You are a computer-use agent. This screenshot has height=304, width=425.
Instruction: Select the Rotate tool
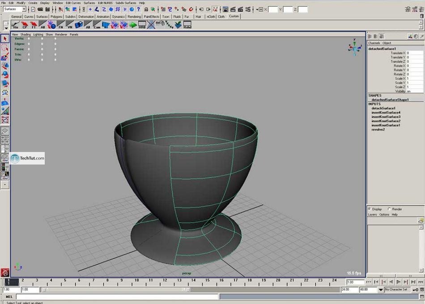coord(5,75)
